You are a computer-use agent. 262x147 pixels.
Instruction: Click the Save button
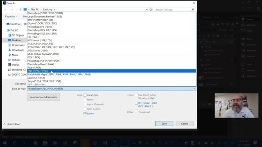tap(164, 123)
